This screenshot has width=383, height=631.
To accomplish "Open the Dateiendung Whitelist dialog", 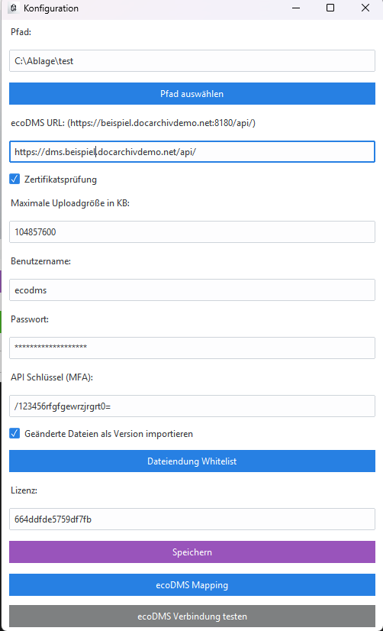I will coord(192,461).
